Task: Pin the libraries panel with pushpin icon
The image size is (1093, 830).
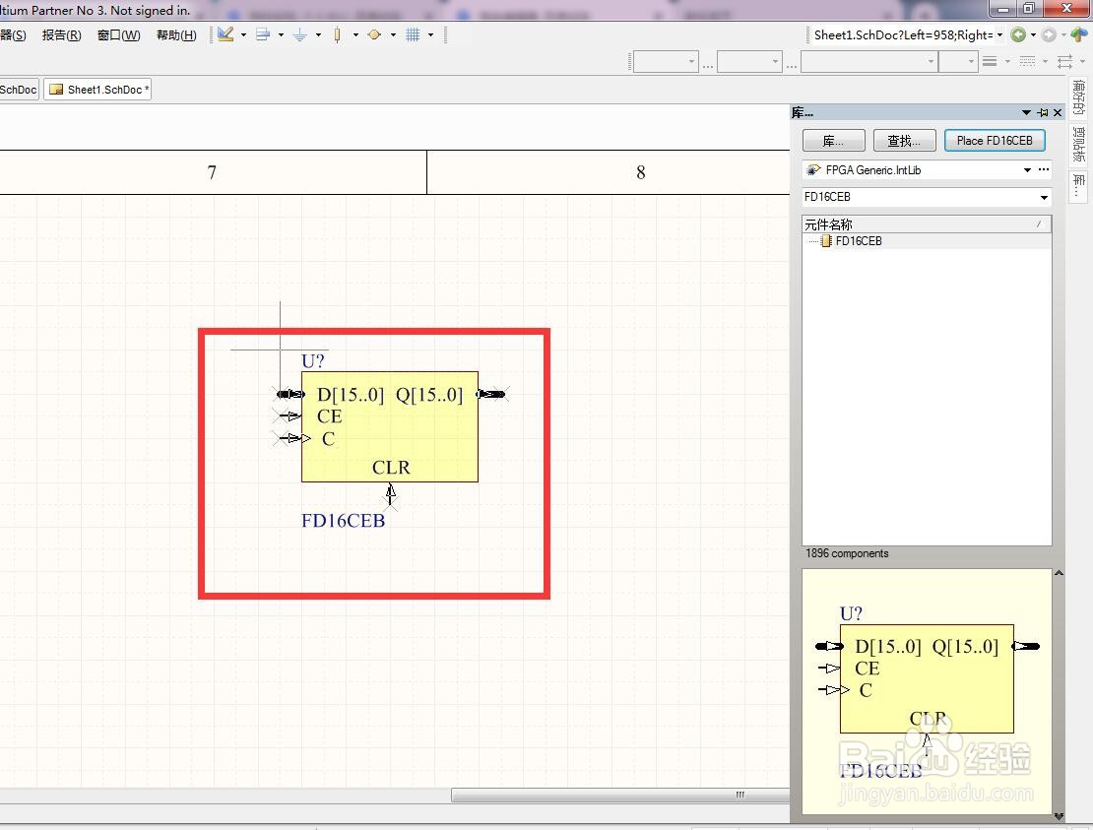Action: coord(1043,112)
